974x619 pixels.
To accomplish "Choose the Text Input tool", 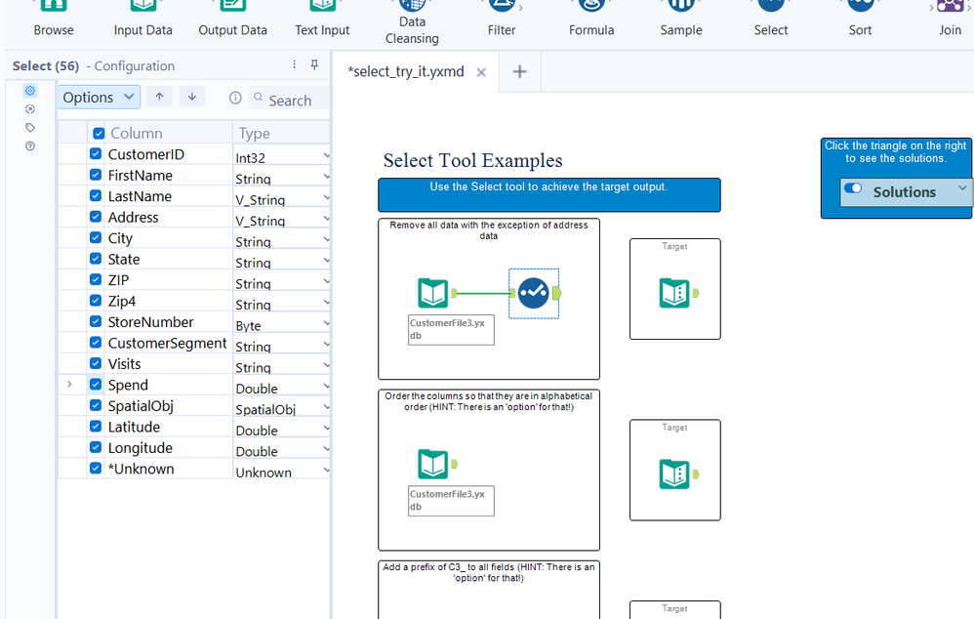I will 322,19.
